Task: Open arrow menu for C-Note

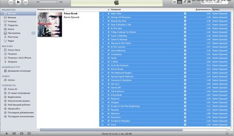Action: point(185,62)
